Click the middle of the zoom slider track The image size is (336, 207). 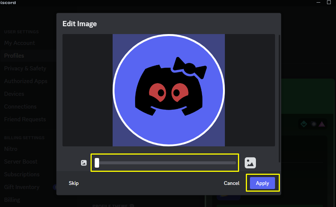[165, 163]
